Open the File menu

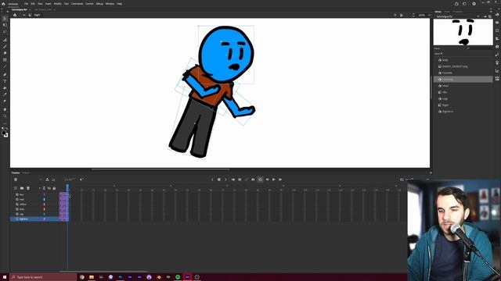pyautogui.click(x=26, y=4)
